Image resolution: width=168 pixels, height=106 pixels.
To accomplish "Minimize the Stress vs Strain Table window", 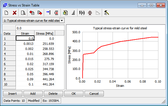I will (142, 5).
